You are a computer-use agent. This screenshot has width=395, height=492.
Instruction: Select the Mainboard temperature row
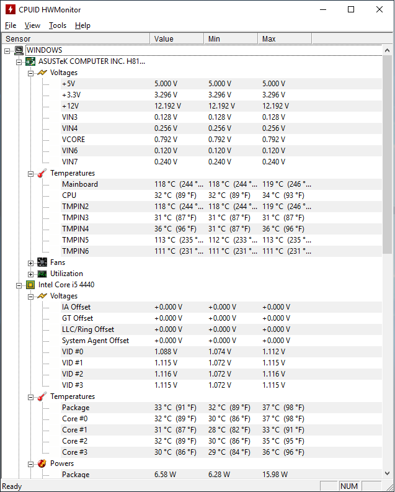tap(221, 184)
